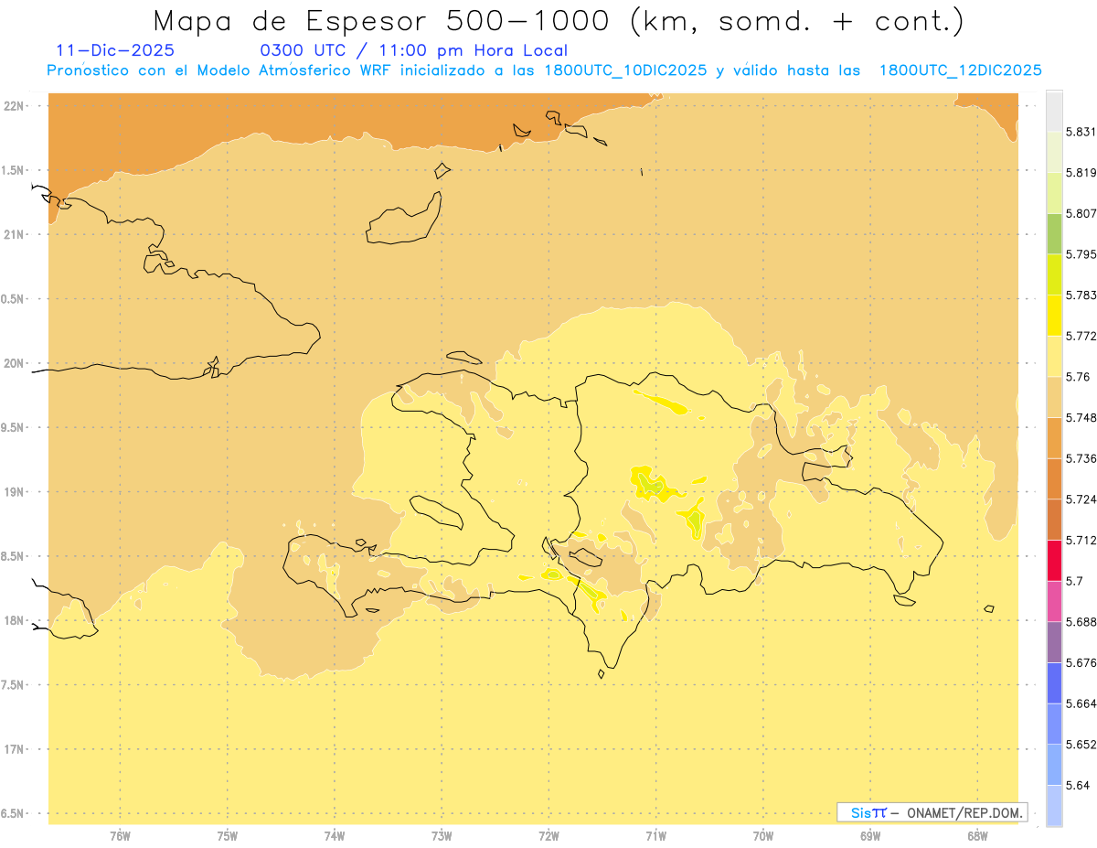
Task: Select the colorbar swatch between 5.819 and 5.831
Action: (x=1054, y=152)
